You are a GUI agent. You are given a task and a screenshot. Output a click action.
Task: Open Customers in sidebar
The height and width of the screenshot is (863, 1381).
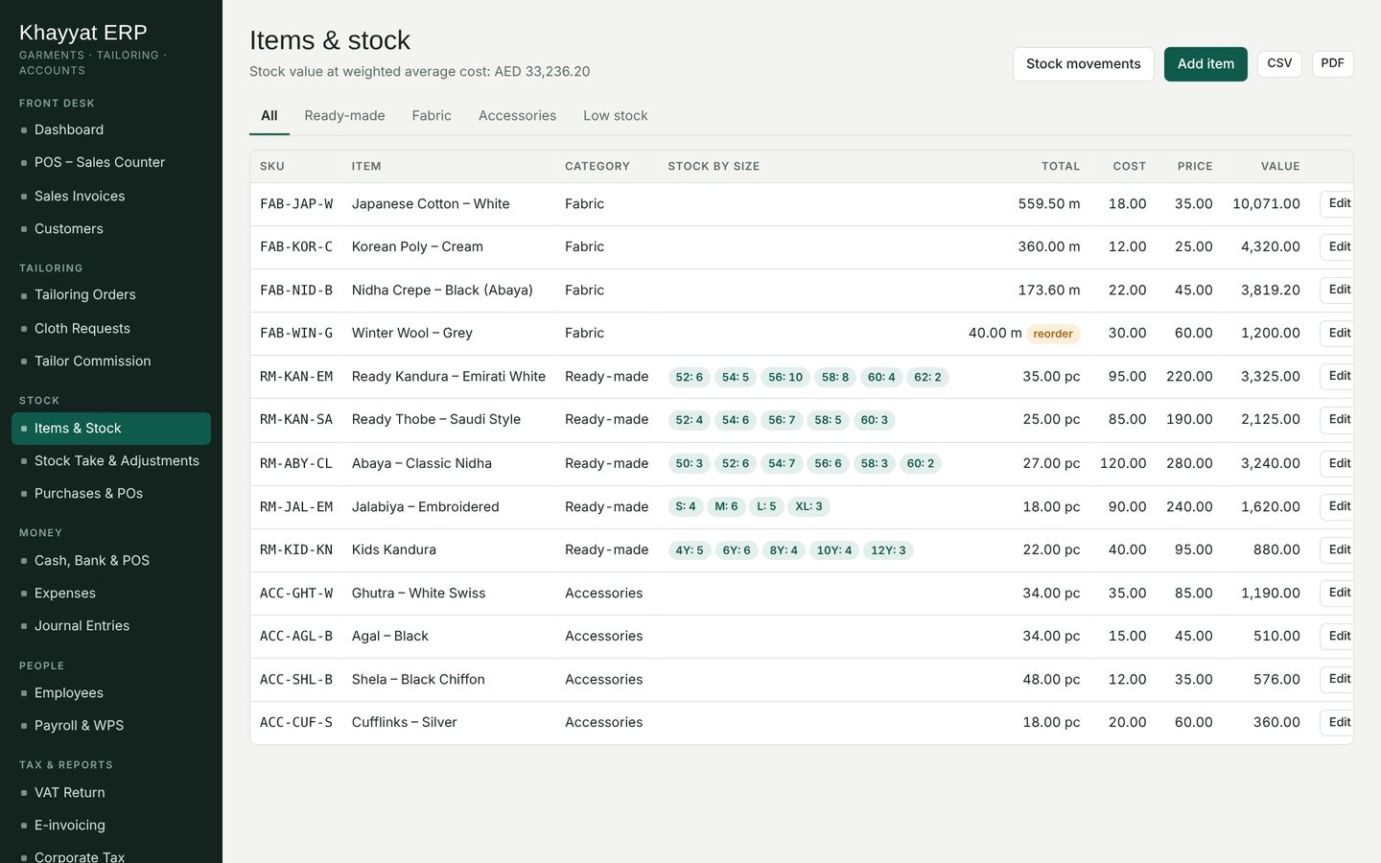click(x=111, y=228)
